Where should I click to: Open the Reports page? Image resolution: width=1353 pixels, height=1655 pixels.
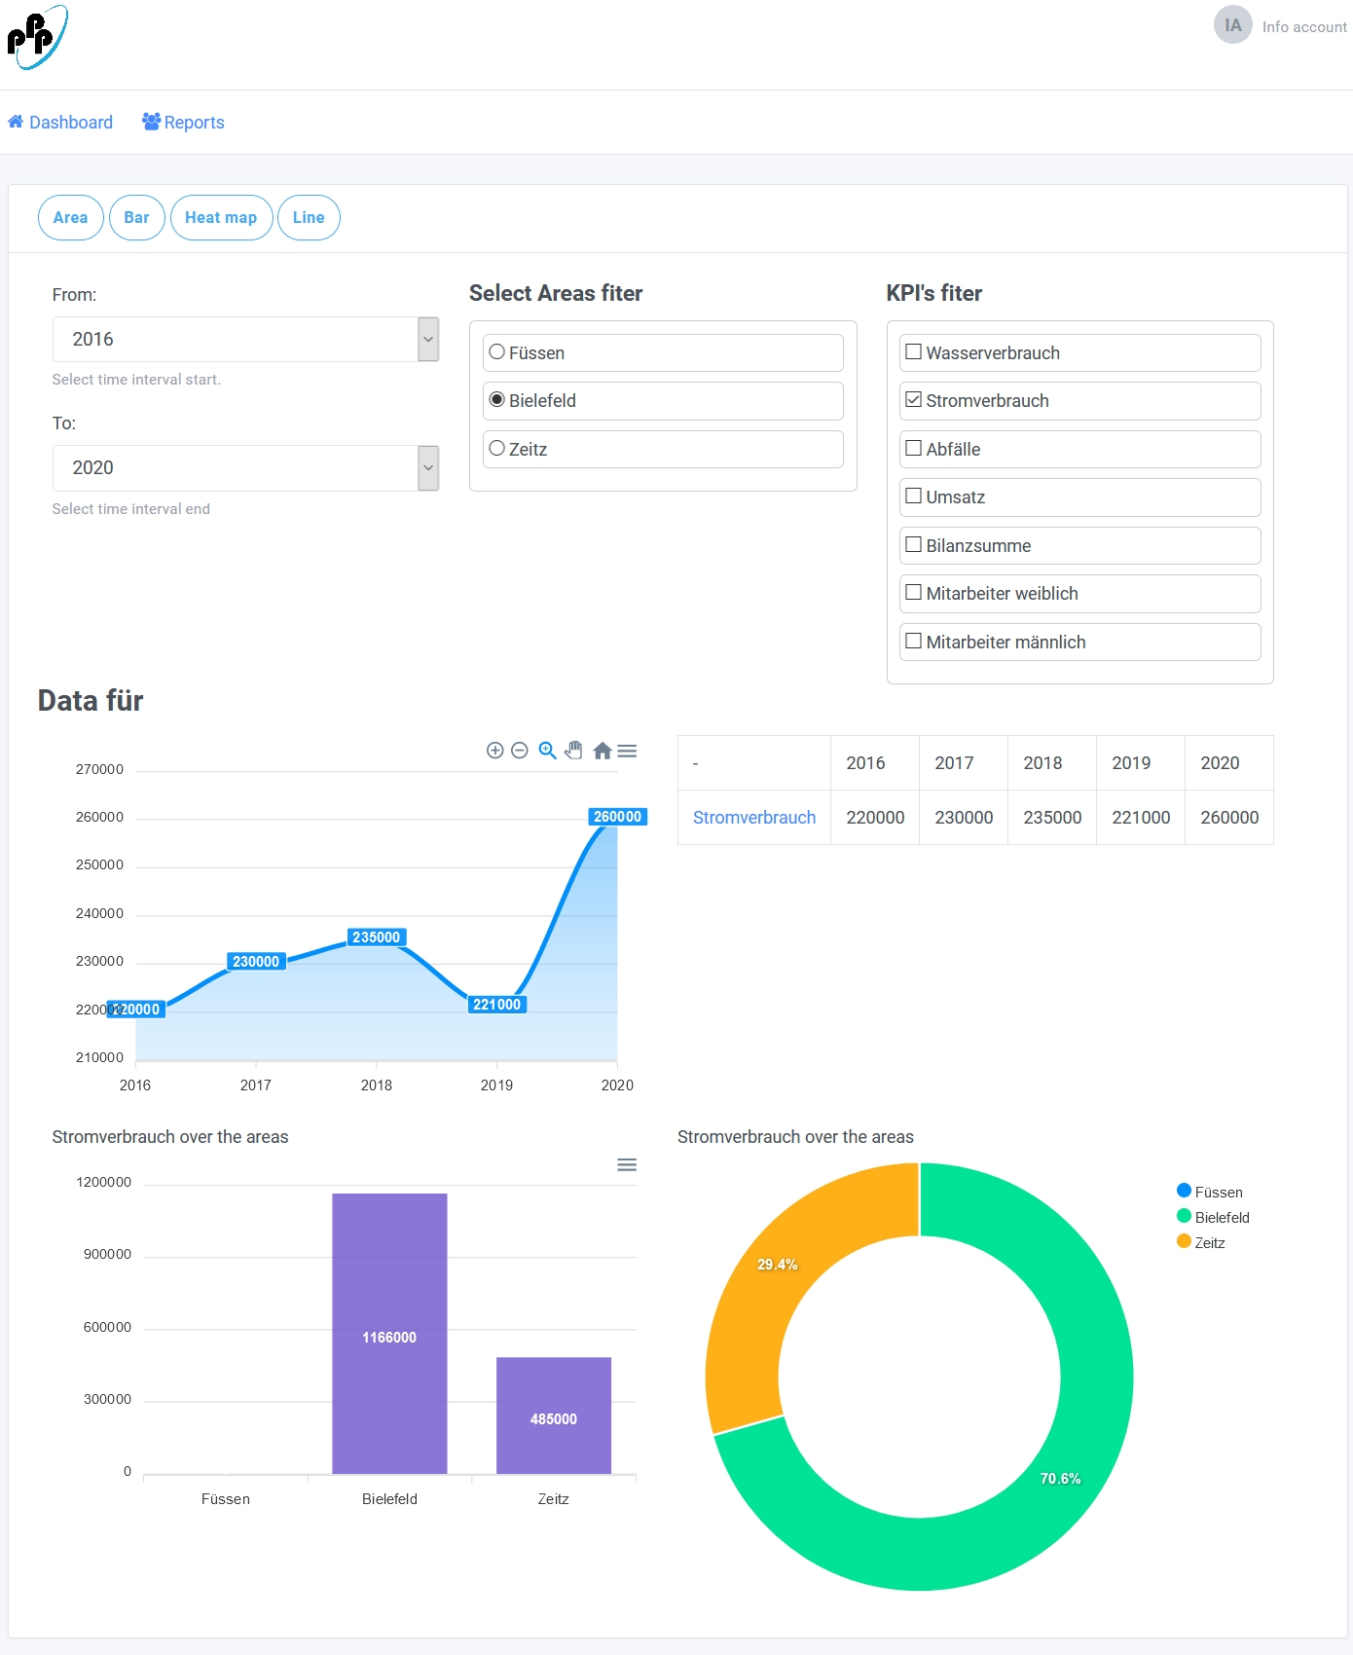[x=183, y=122]
